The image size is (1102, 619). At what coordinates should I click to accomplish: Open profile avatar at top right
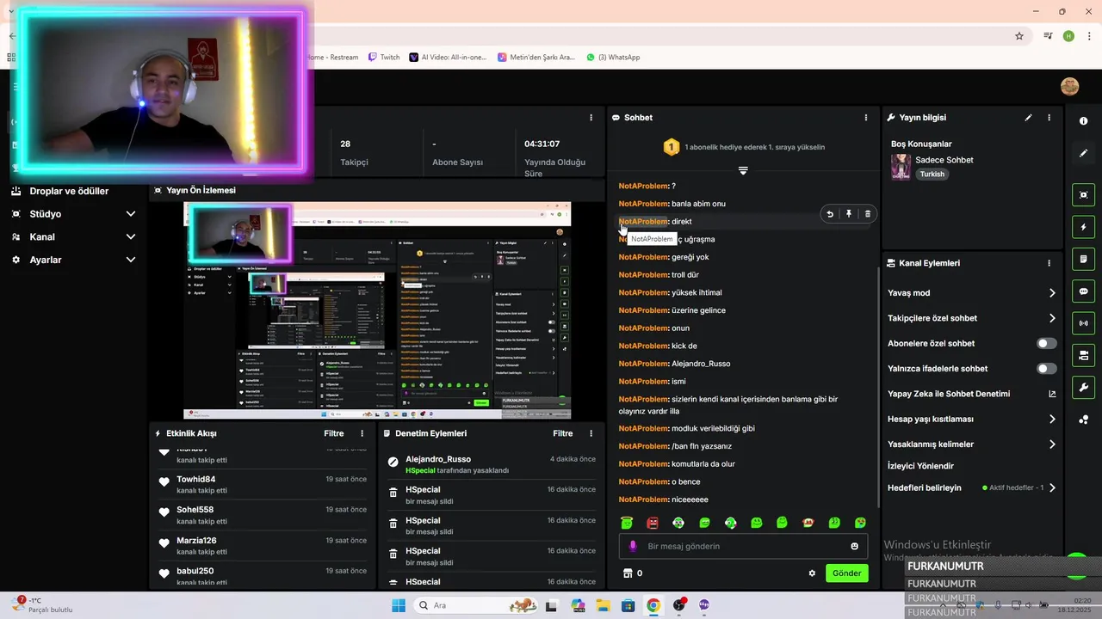1069,86
